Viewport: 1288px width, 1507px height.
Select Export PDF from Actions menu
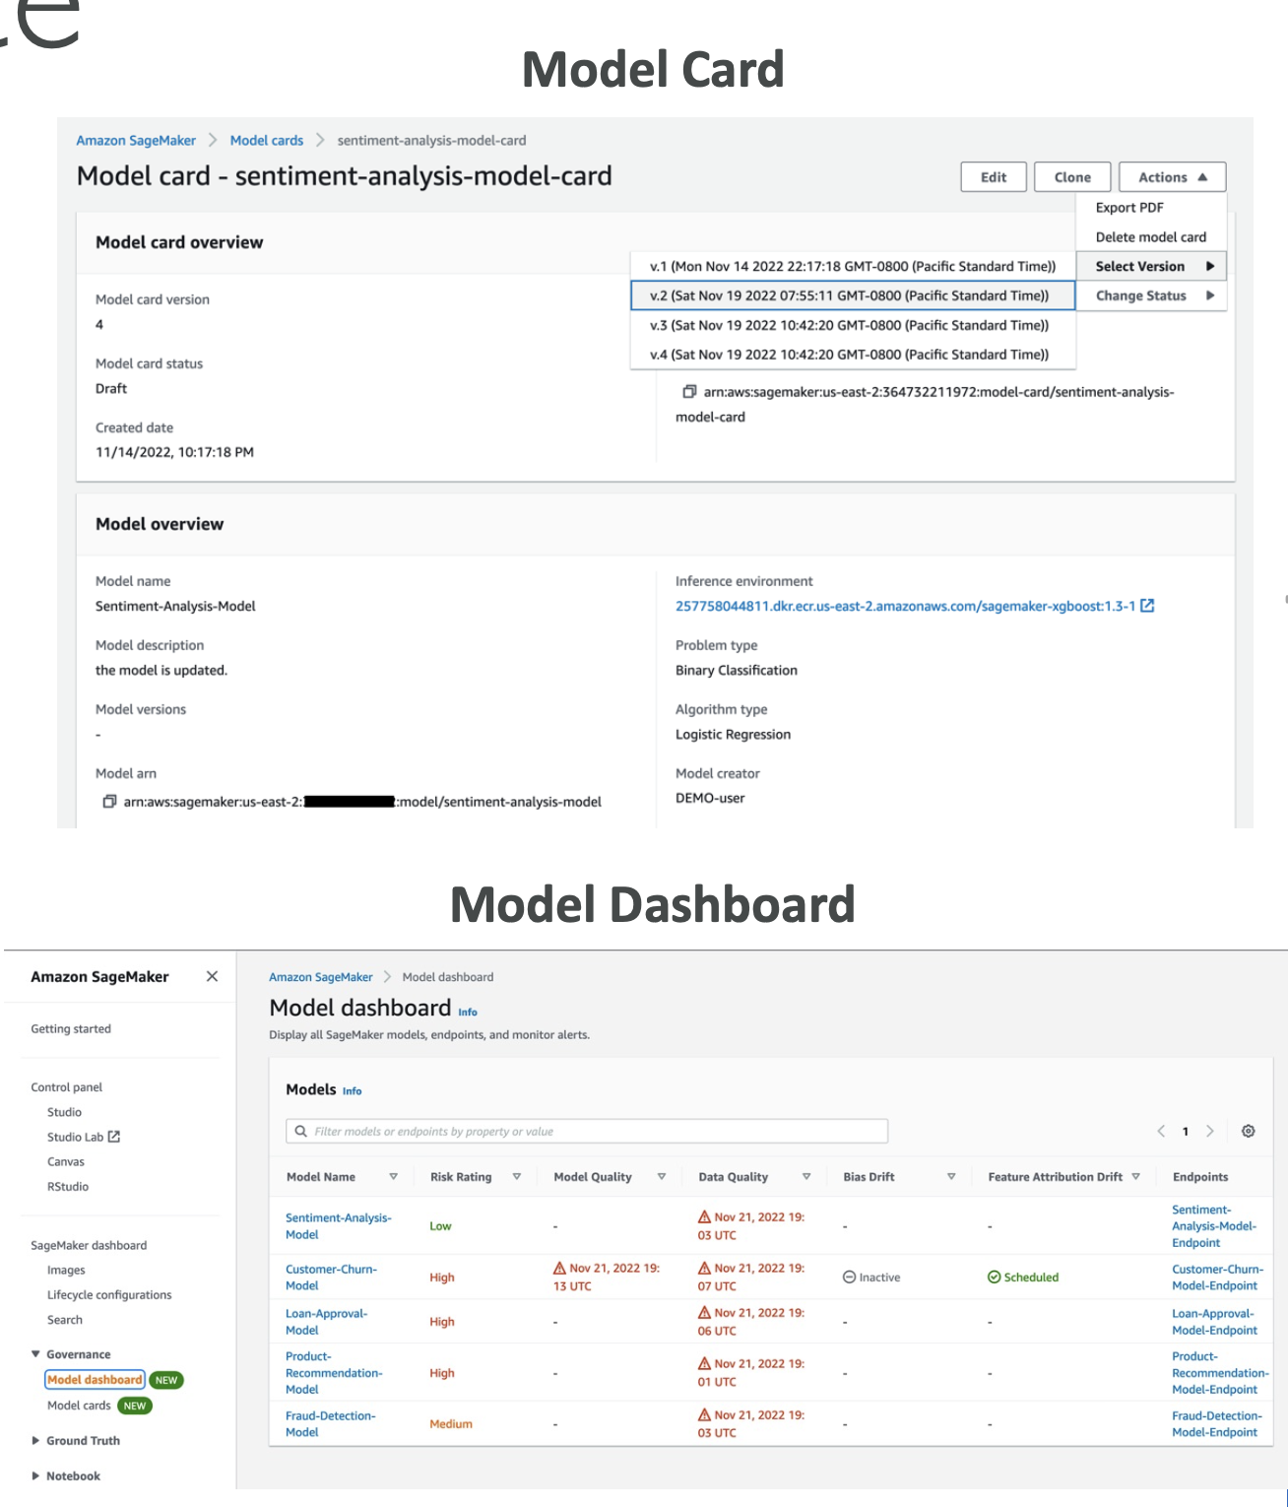1129,208
